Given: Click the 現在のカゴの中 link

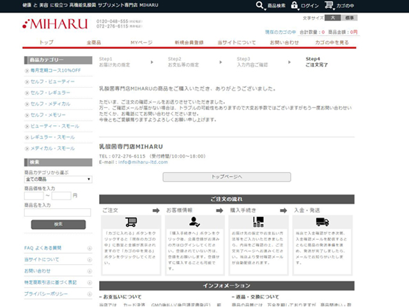Looking at the screenshot, I should [x=281, y=32].
